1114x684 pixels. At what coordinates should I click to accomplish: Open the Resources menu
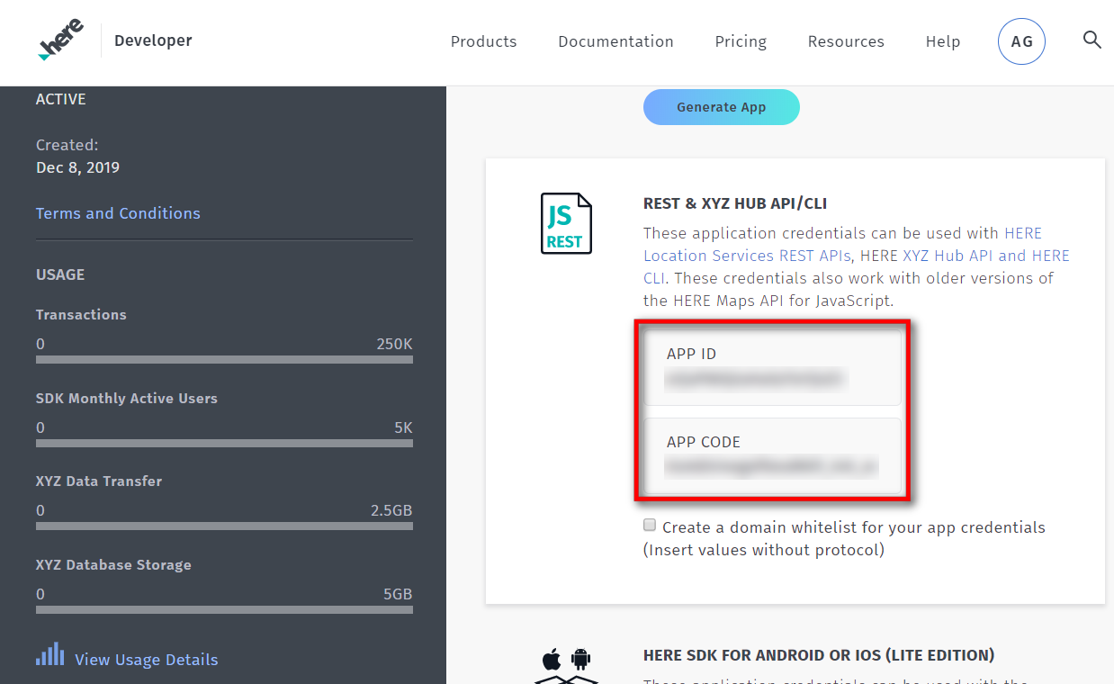point(846,41)
